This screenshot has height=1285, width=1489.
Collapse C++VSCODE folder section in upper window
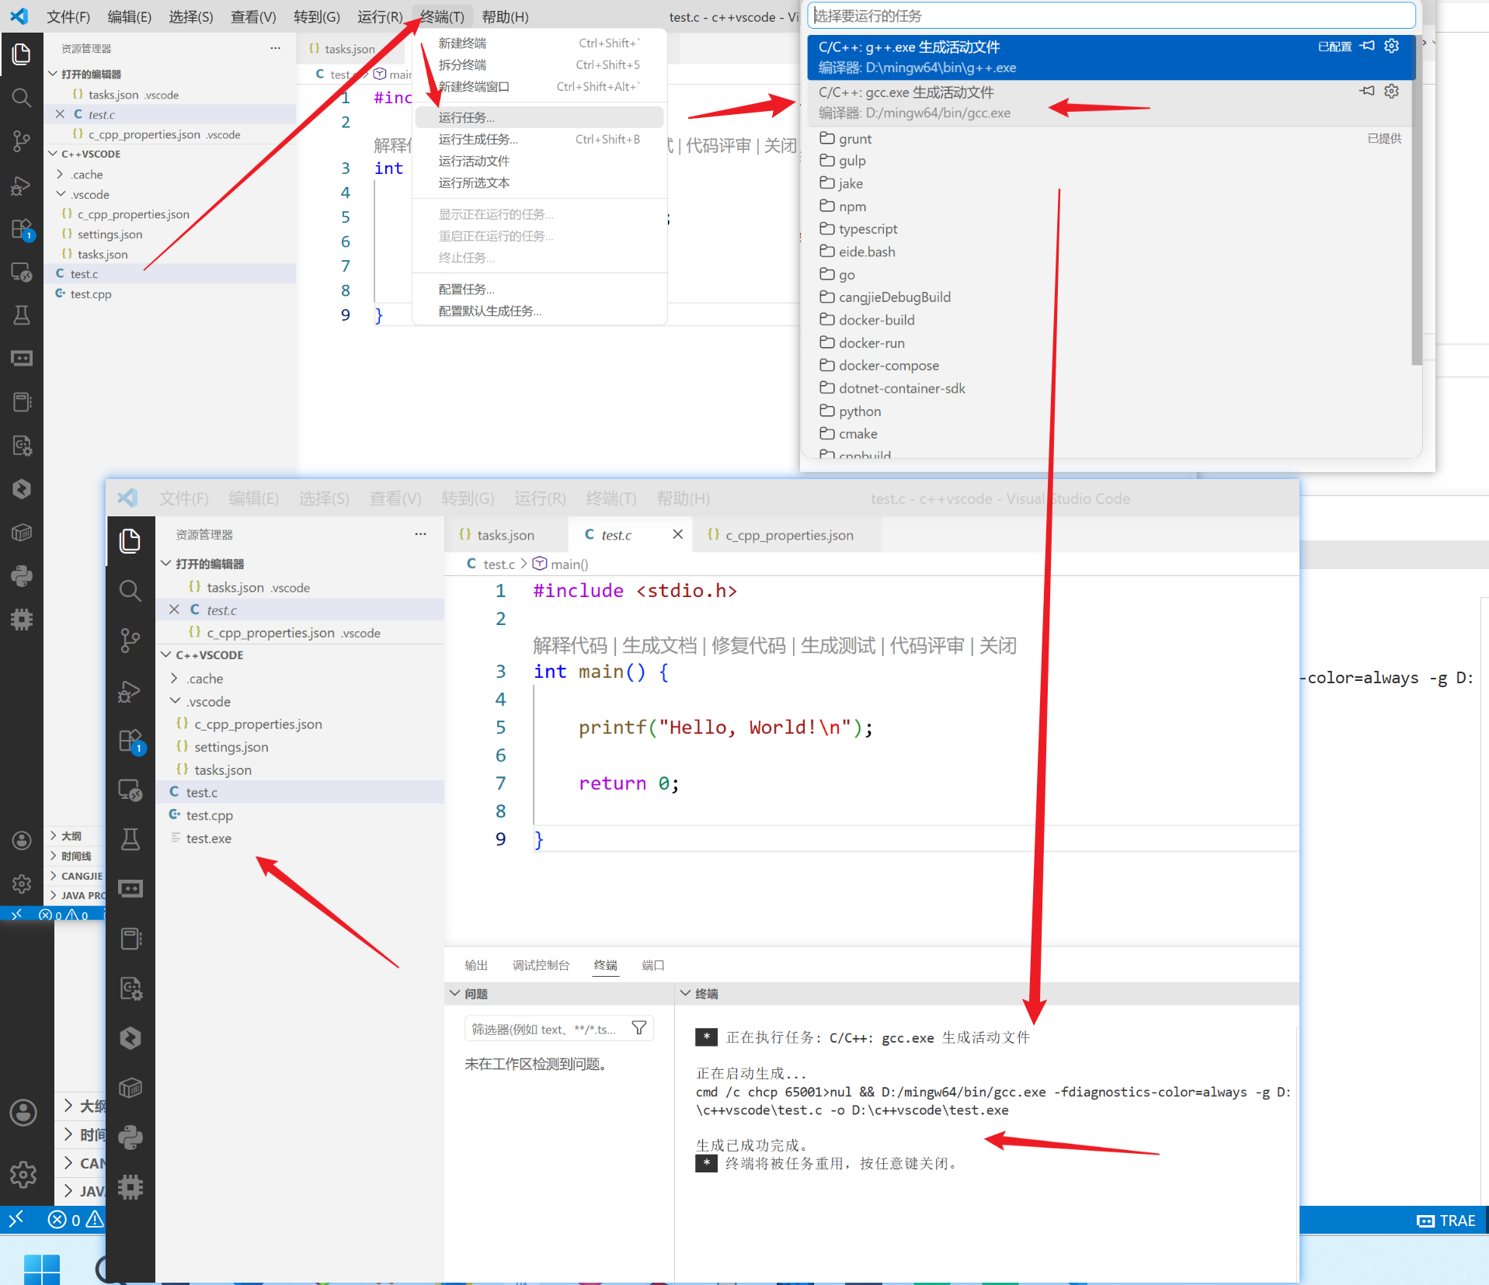(53, 154)
